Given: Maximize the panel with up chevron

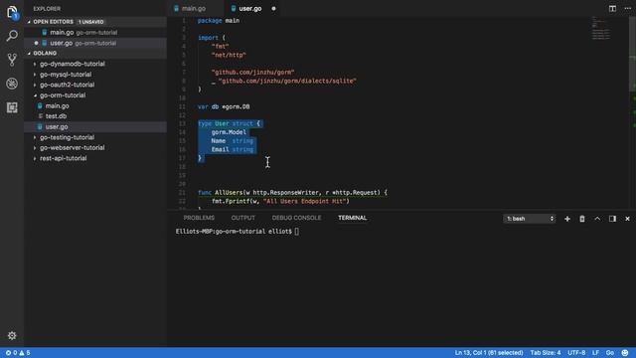Looking at the screenshot, I should point(597,219).
